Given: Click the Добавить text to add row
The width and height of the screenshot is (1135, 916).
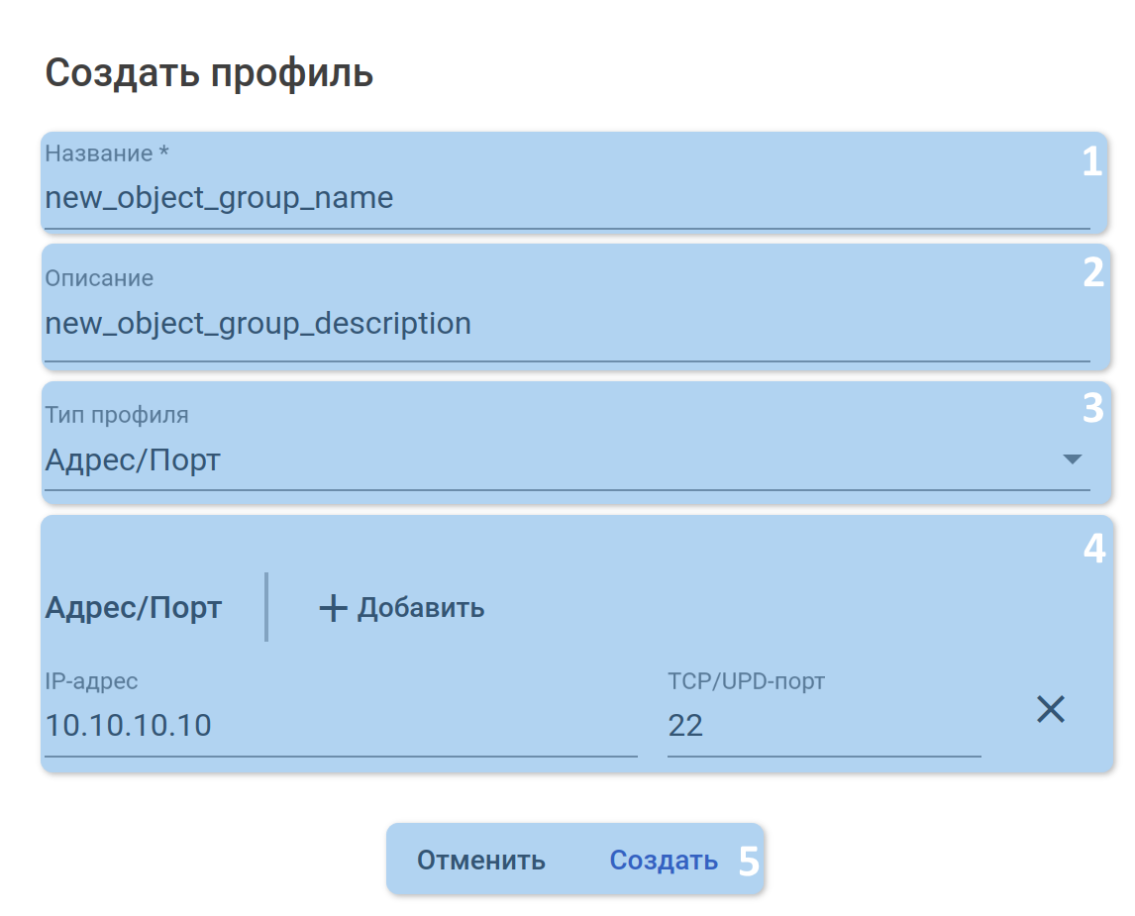Looking at the screenshot, I should (421, 608).
